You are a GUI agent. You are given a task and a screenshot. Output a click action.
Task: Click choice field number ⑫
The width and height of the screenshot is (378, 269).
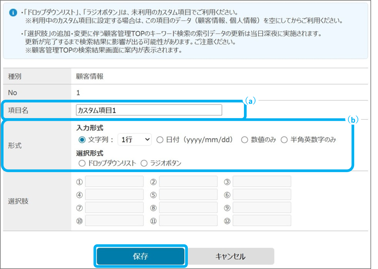click(x=262, y=220)
